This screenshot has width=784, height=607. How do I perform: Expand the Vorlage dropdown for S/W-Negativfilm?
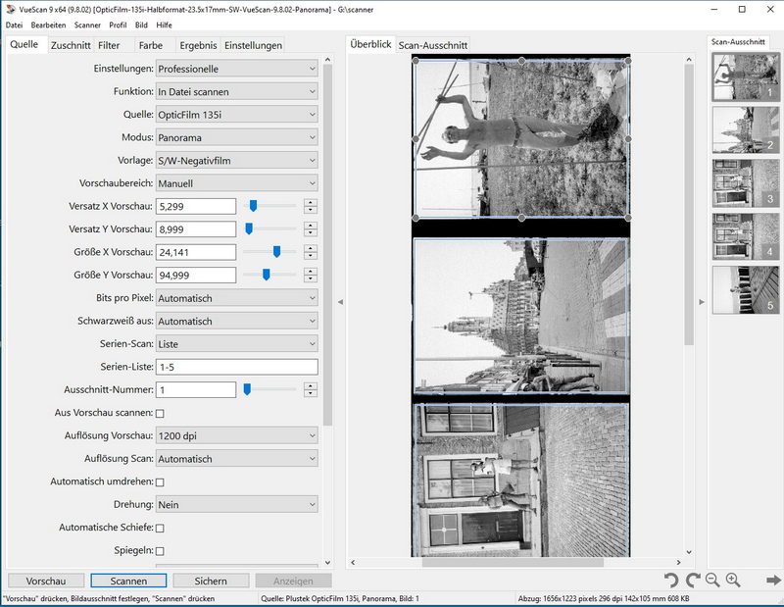[237, 161]
